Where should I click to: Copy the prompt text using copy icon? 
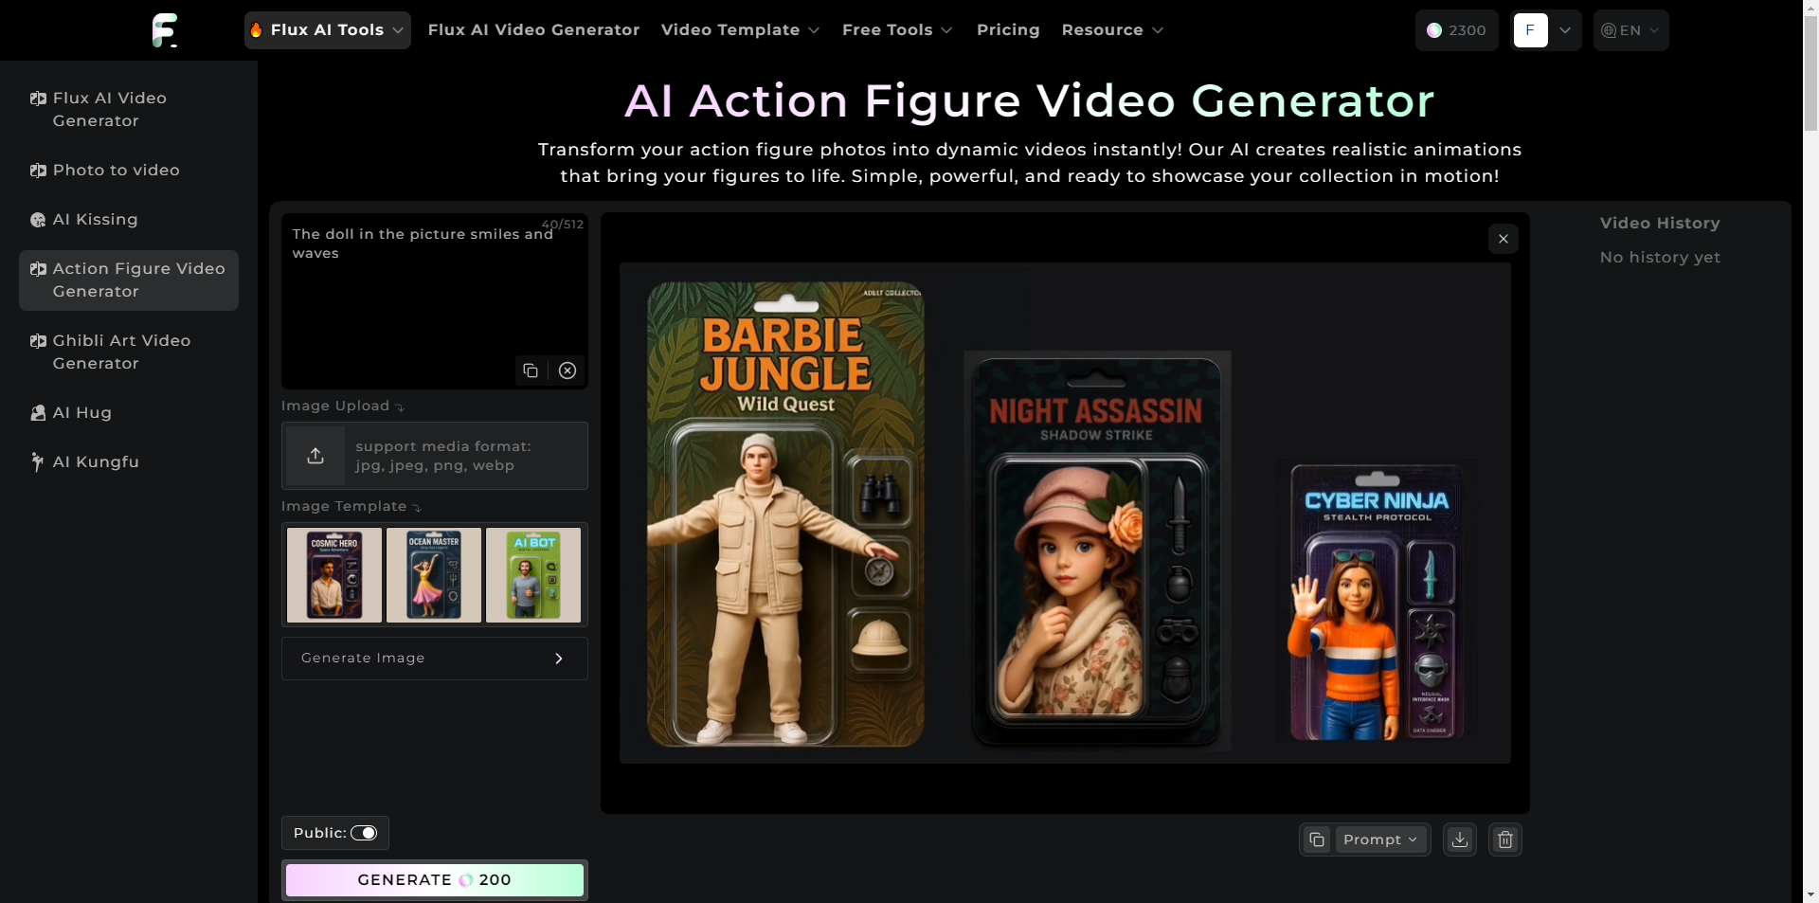(531, 370)
